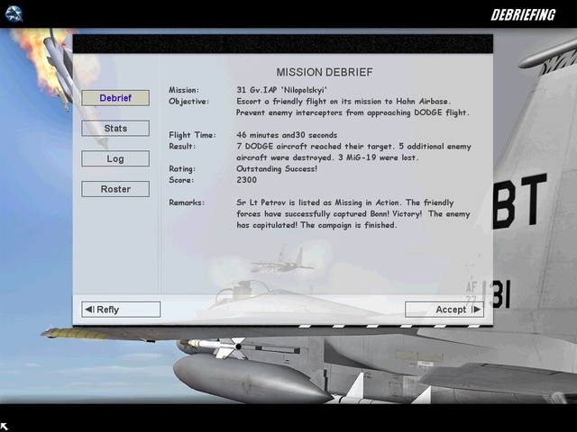Click the "Score:" label

tap(181, 180)
